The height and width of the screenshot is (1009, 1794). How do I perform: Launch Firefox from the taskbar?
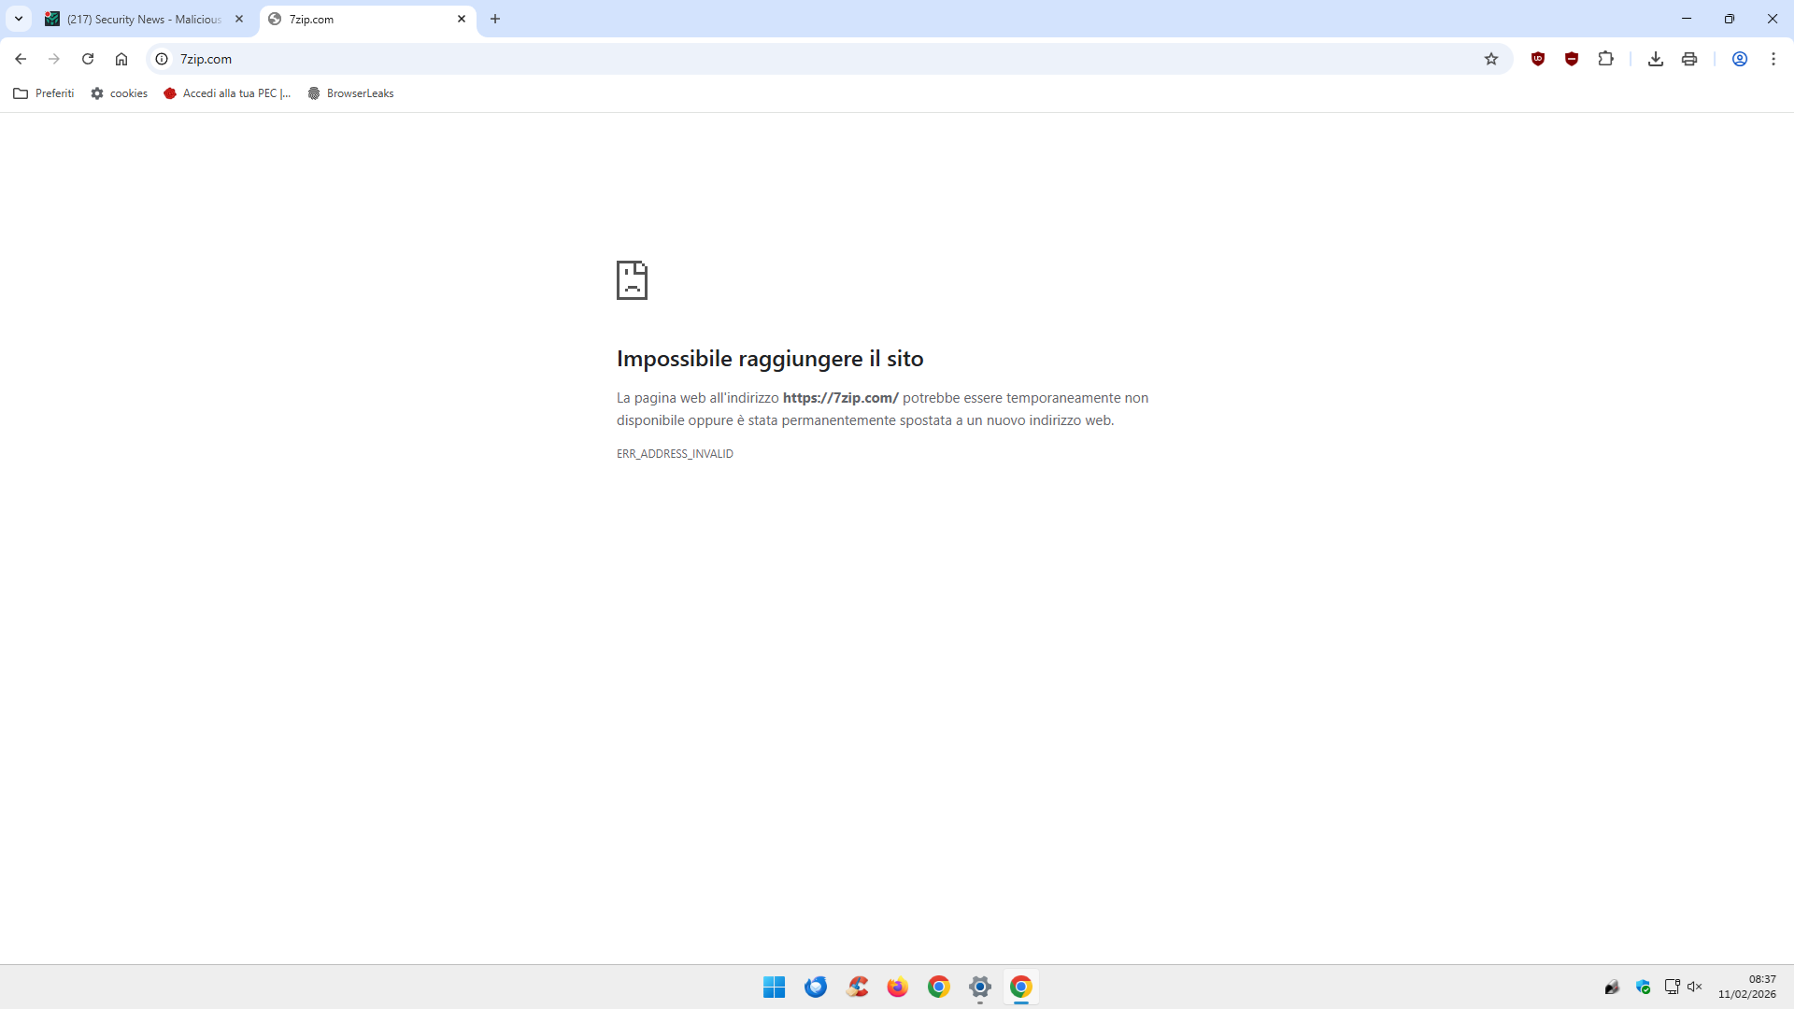898,987
